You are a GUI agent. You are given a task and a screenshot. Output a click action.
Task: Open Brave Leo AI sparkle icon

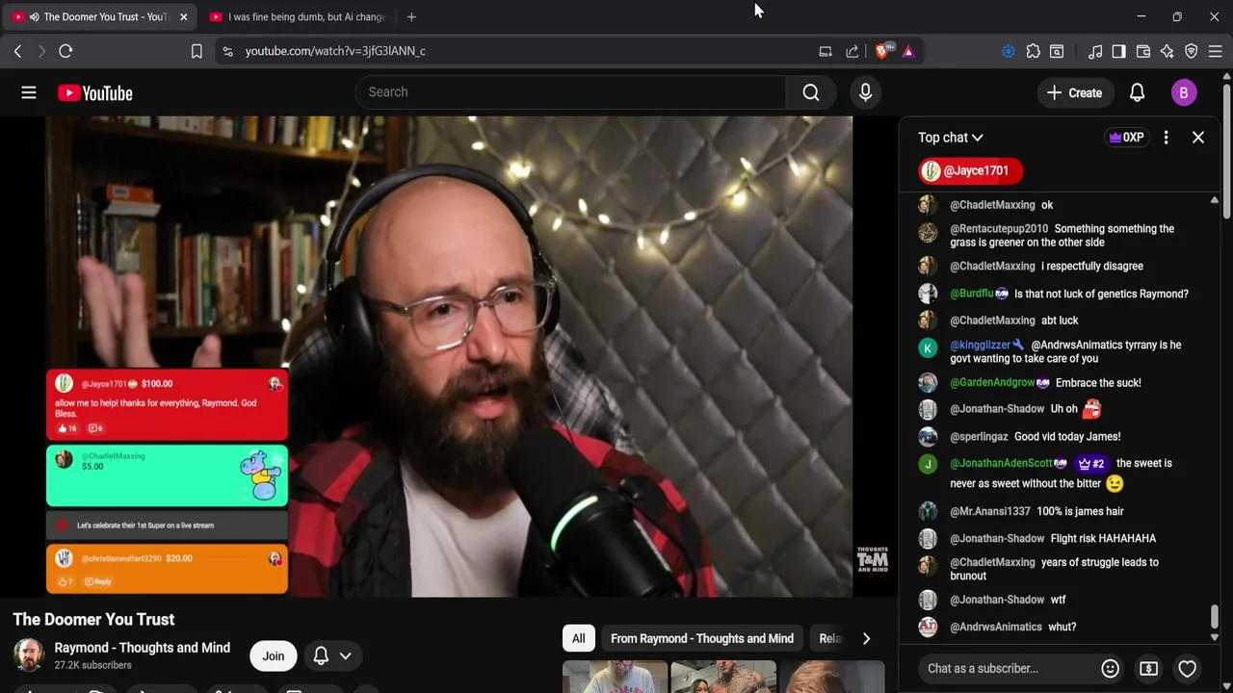1167,51
